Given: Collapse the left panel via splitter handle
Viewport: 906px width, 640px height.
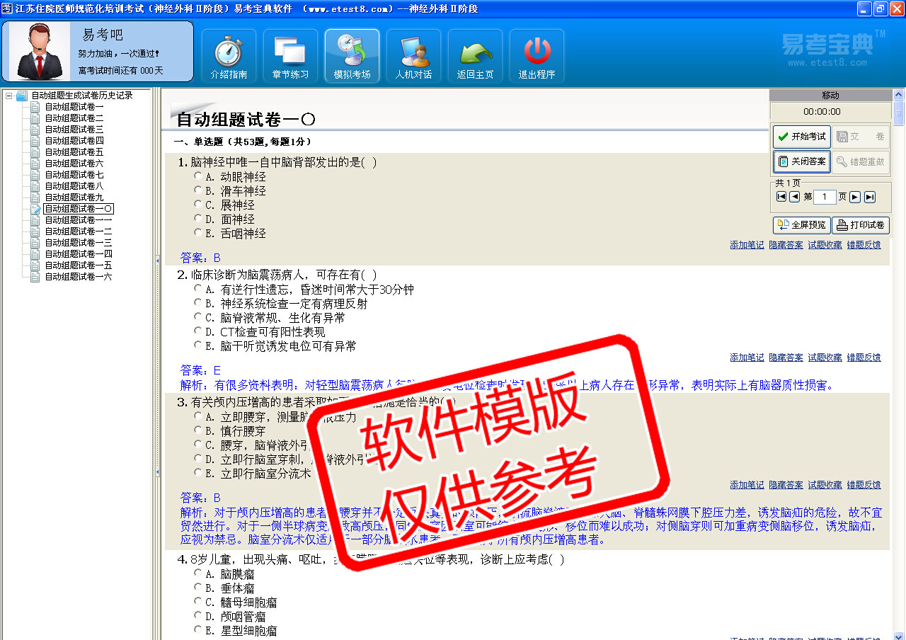Looking at the screenshot, I should click(x=156, y=261).
